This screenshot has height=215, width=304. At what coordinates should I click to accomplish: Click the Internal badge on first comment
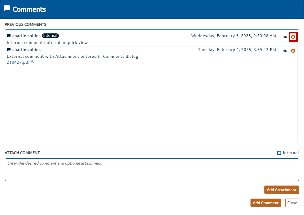(x=50, y=36)
